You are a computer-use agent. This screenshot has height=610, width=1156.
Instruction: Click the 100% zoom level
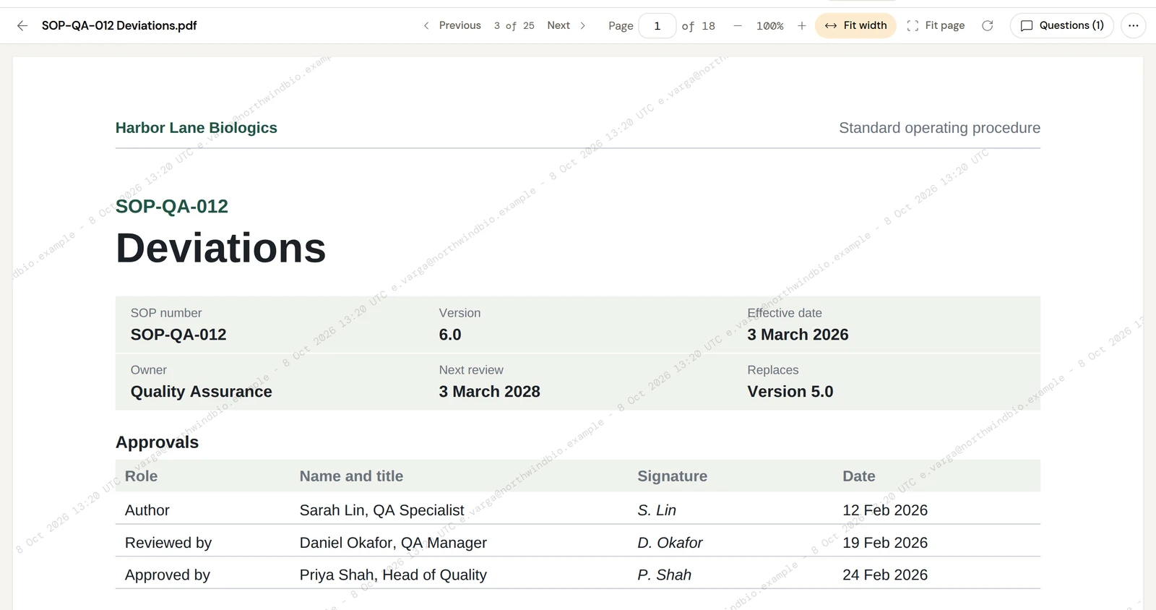click(x=769, y=26)
